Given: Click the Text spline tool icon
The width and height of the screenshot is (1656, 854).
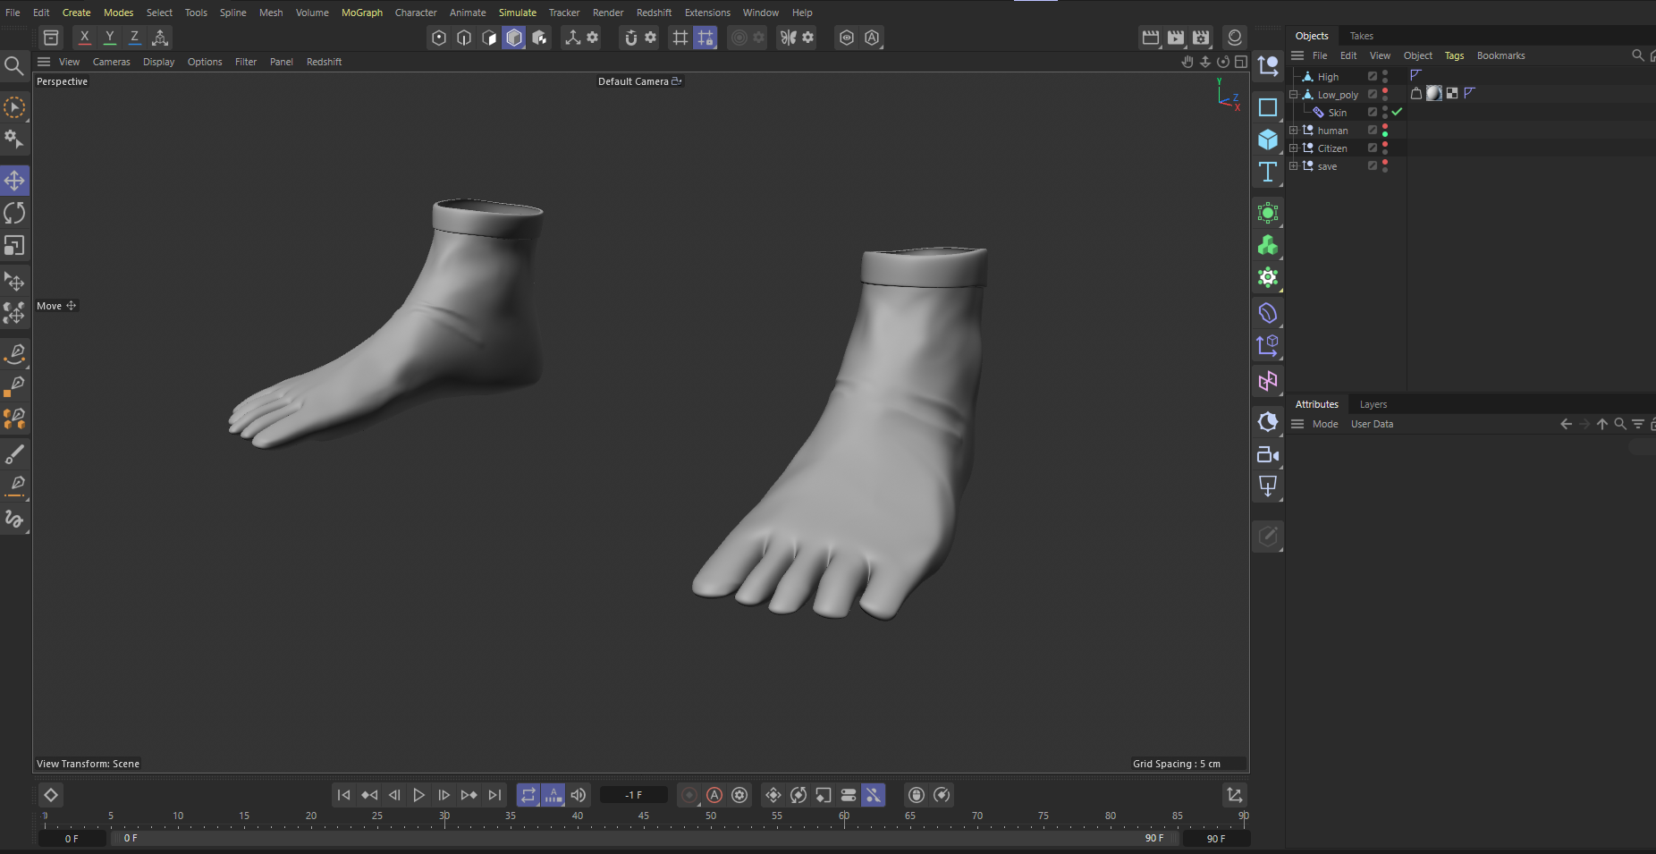Looking at the screenshot, I should [1268, 172].
